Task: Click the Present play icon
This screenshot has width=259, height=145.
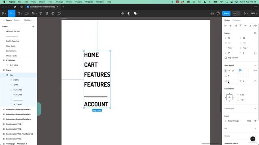Action: click(x=245, y=13)
